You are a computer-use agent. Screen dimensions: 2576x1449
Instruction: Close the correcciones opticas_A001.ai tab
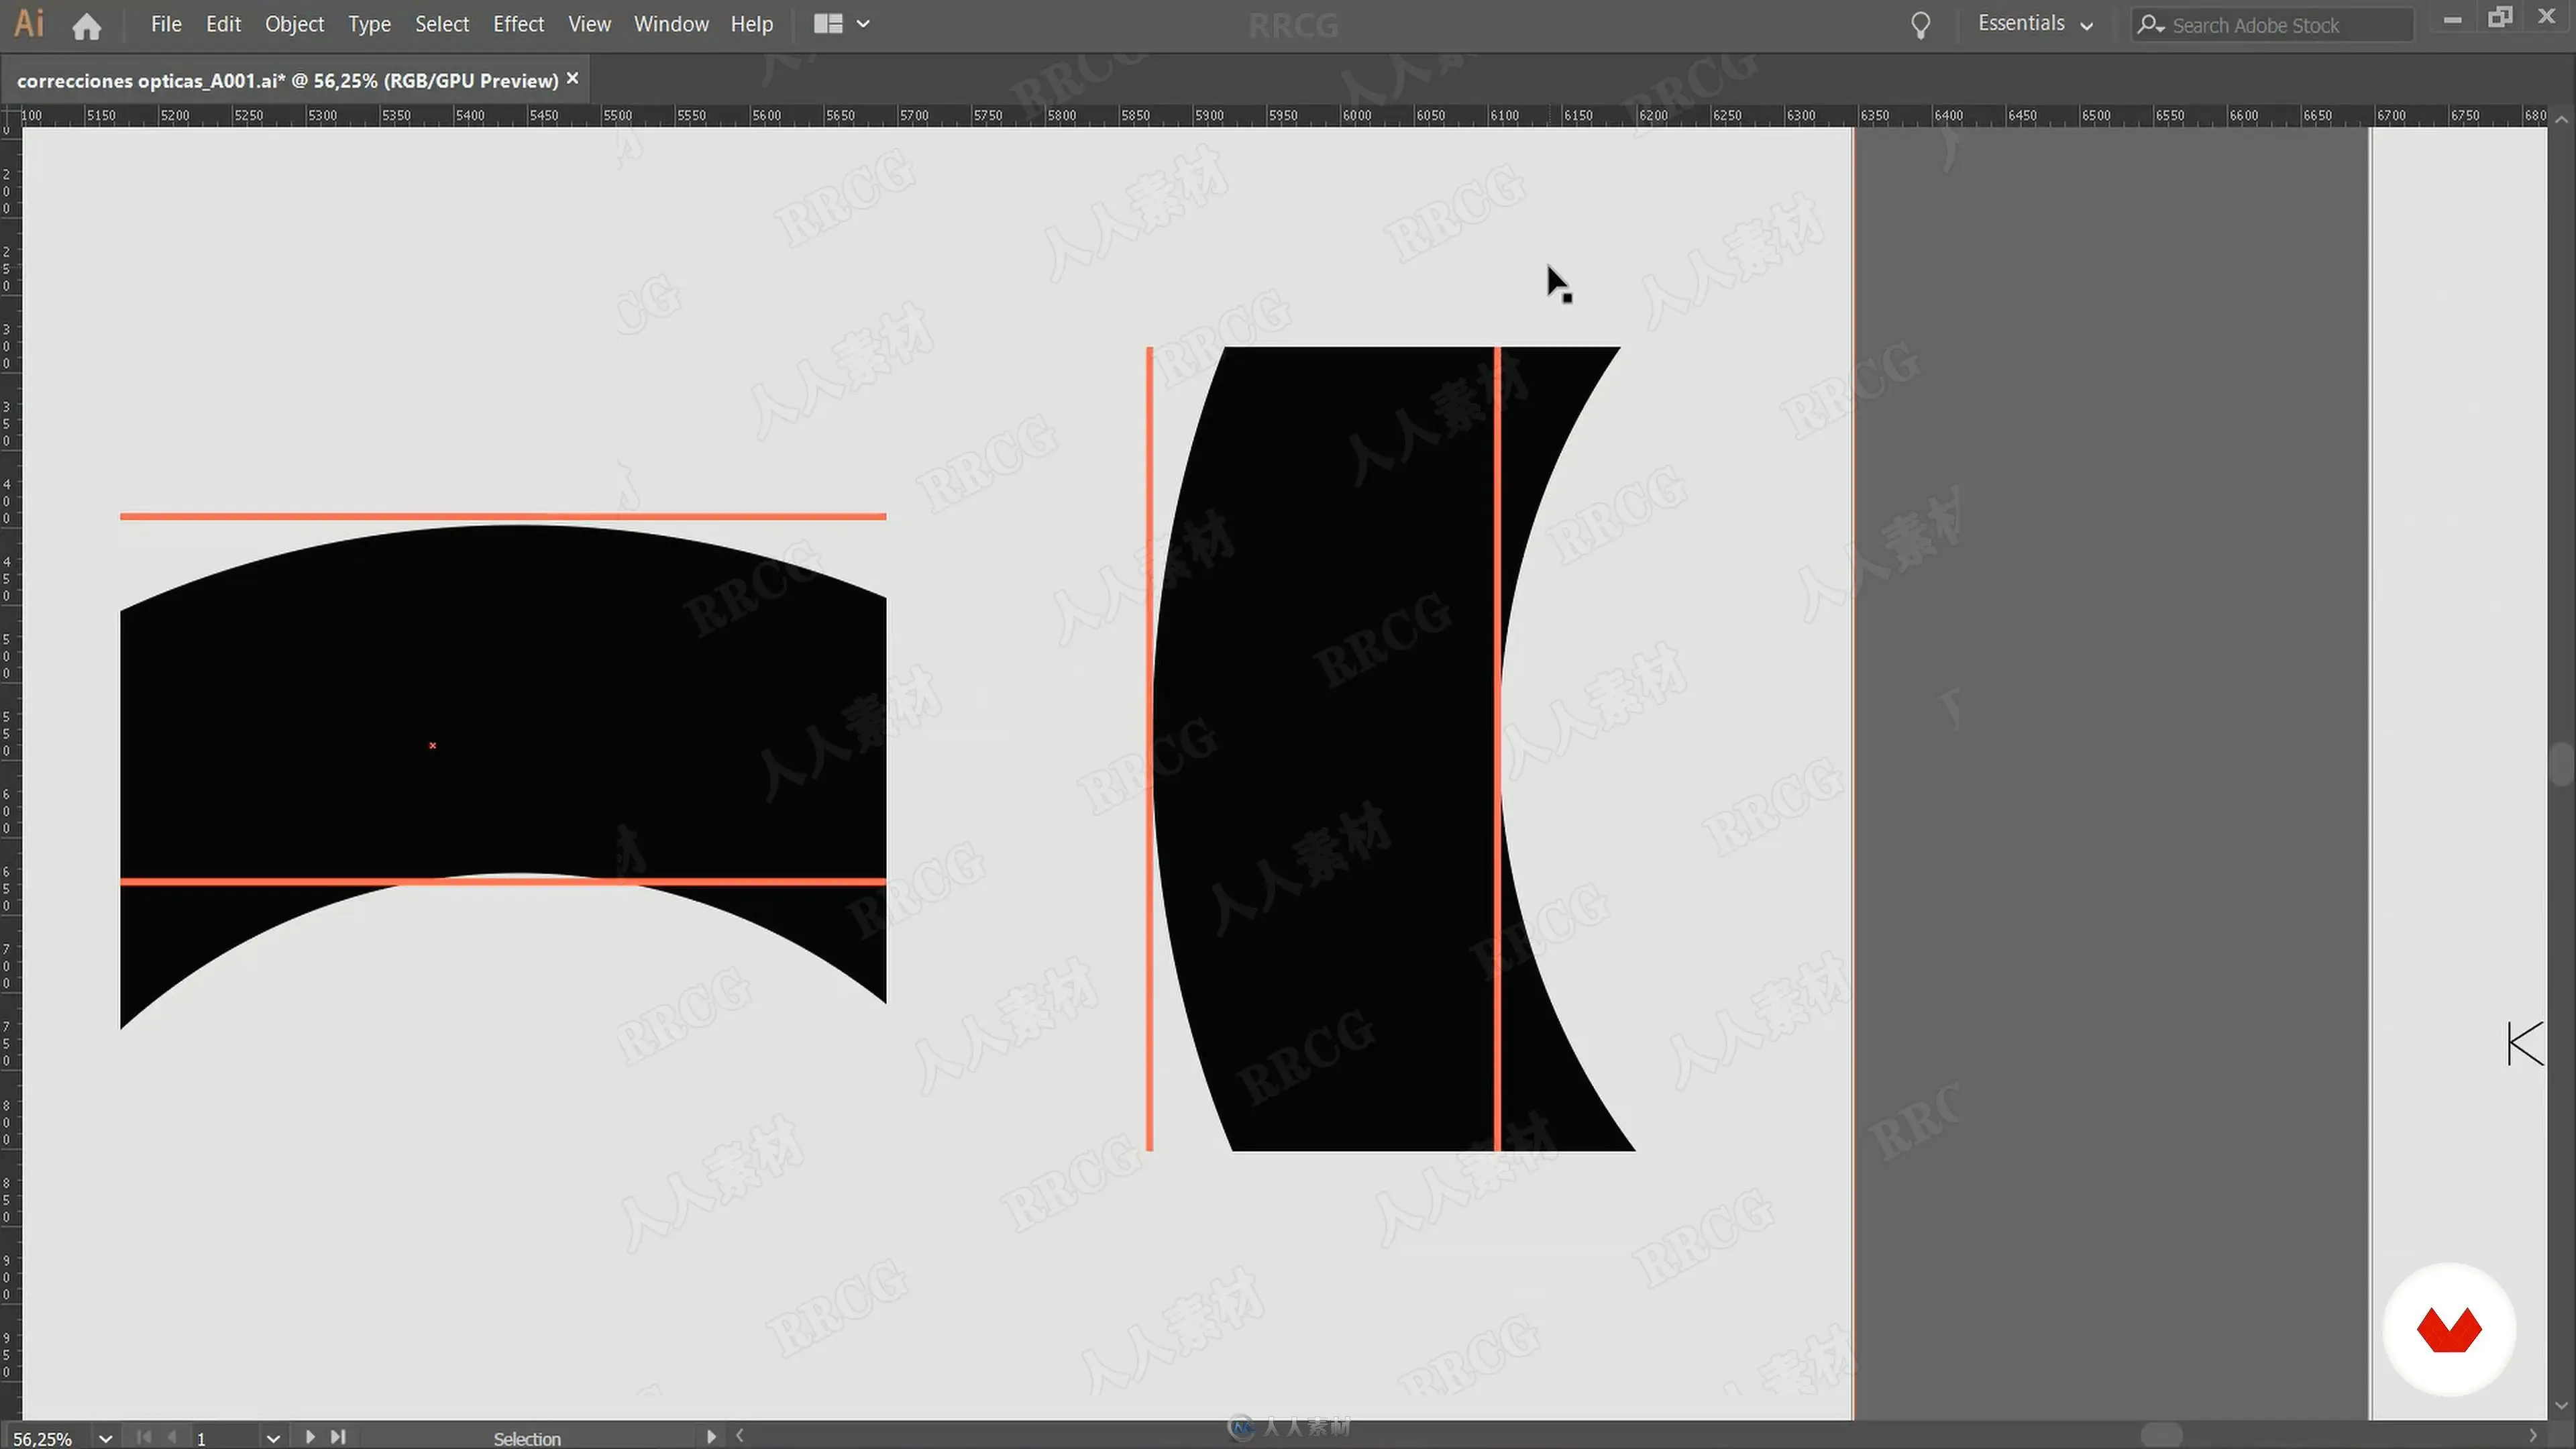point(573,78)
